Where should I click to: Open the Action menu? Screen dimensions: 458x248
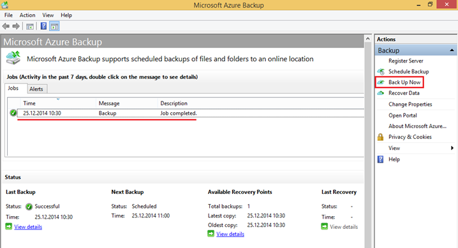pyautogui.click(x=27, y=15)
